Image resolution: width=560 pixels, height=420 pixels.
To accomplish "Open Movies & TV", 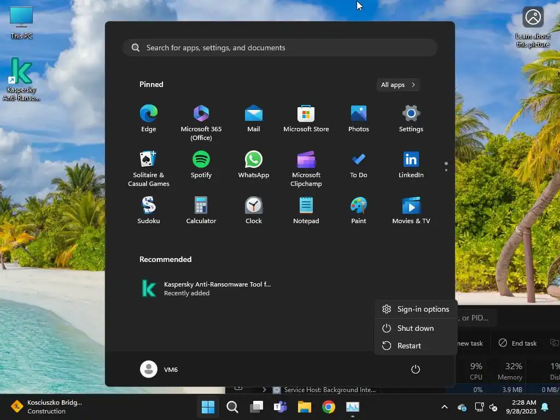I will pyautogui.click(x=411, y=211).
